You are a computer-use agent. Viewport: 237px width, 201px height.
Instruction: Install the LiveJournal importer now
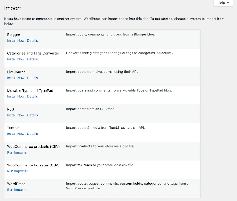(x=16, y=78)
